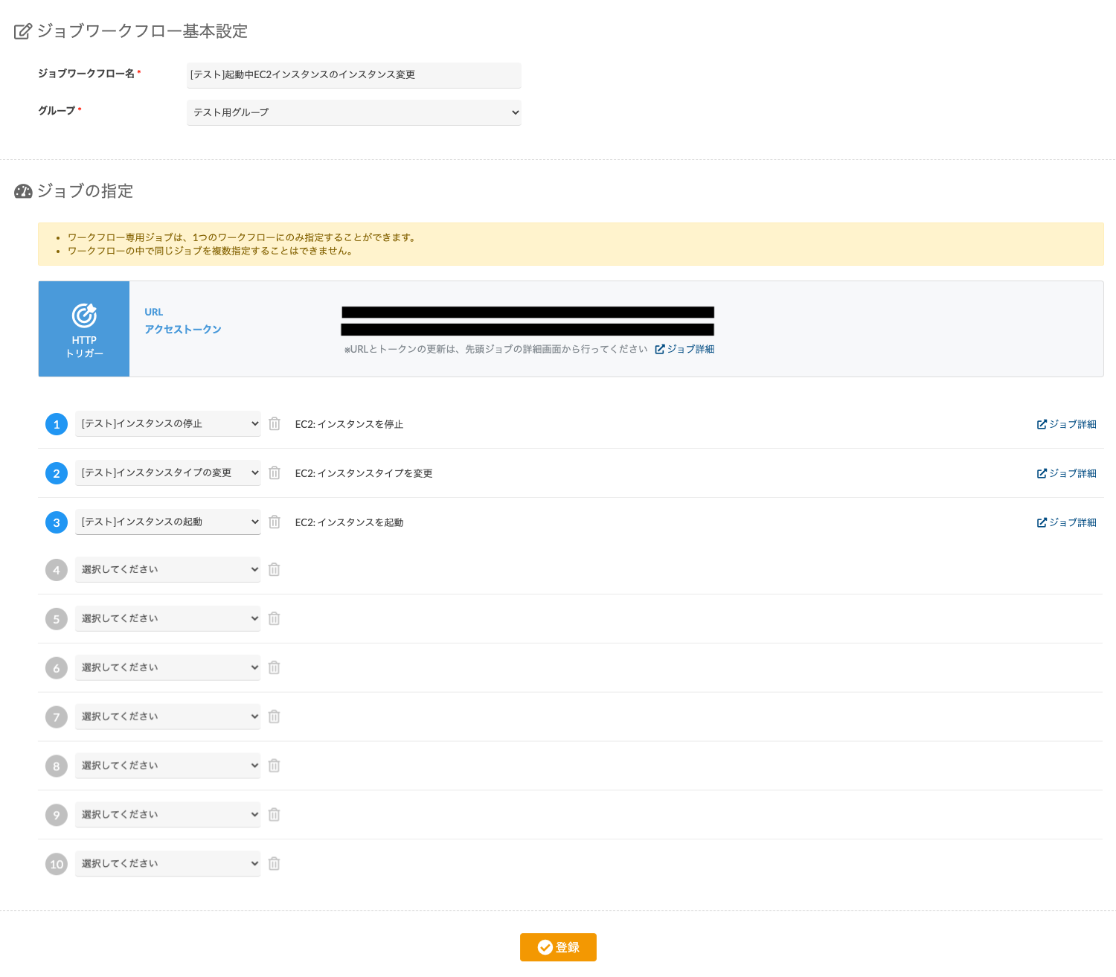
Task: Open the job 7 選択してください dropdown
Action: [168, 717]
